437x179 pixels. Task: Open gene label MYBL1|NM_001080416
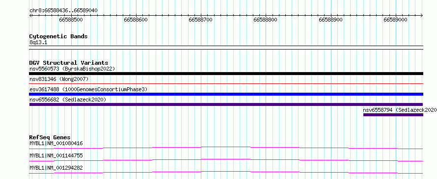click(56, 143)
